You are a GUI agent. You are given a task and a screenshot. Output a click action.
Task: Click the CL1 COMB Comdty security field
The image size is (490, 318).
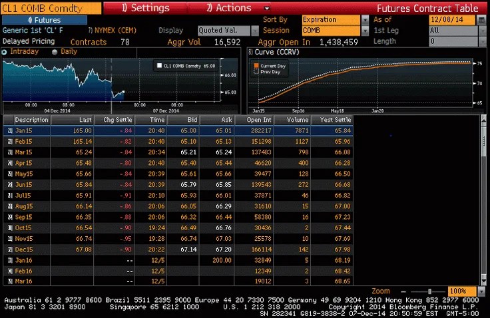point(51,8)
